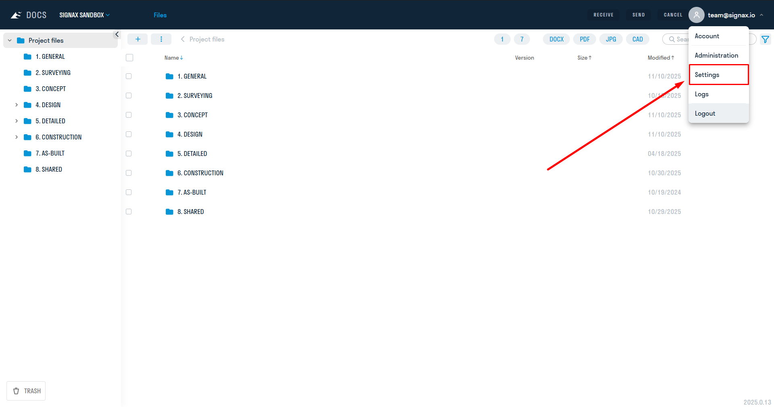Click 8. SHARED folder icon in sidebar
Screen dimensions: 774x407
tap(27, 169)
